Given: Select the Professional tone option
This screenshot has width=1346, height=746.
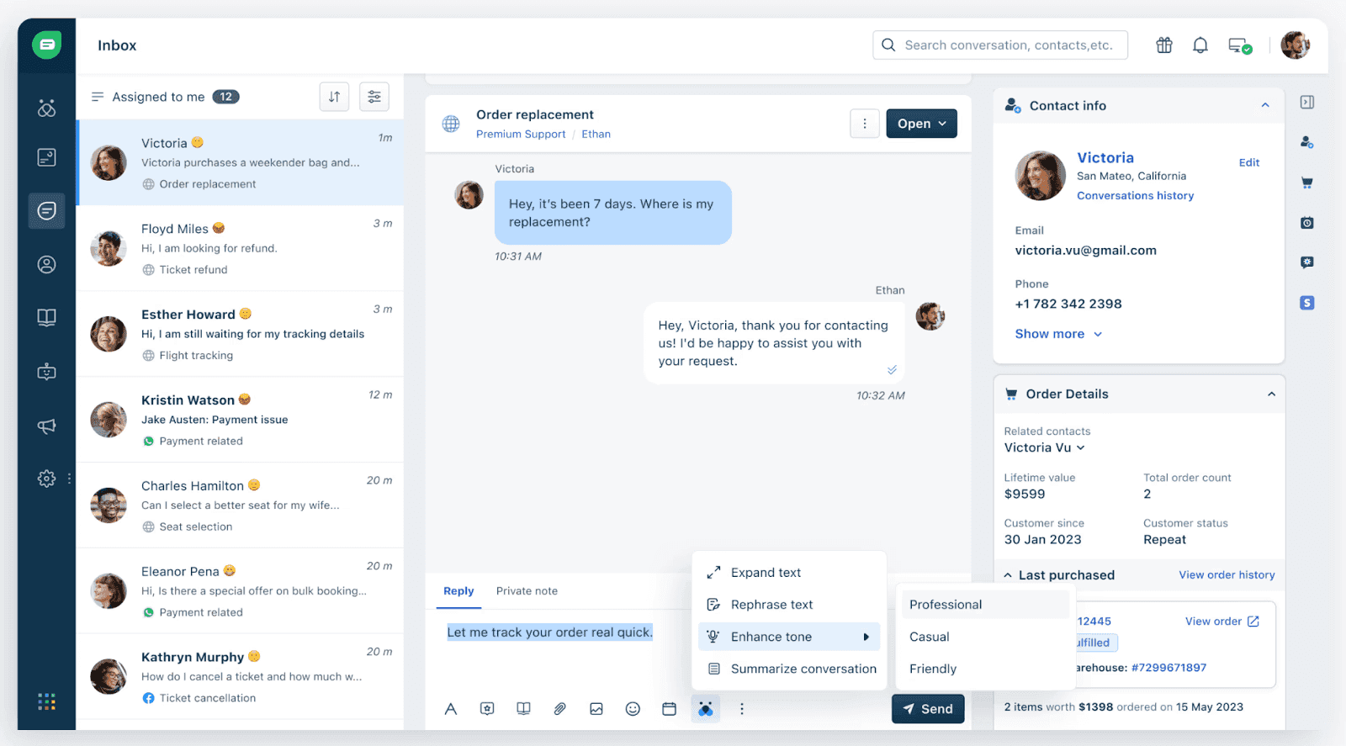Looking at the screenshot, I should click(x=985, y=605).
